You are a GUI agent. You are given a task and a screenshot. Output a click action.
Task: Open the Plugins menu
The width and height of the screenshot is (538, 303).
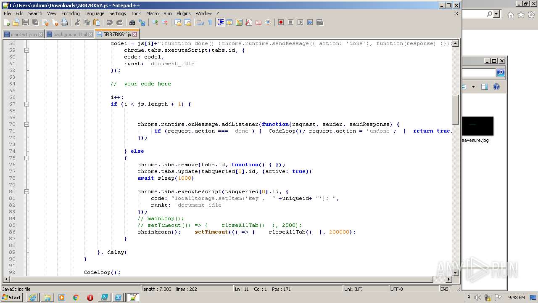tap(183, 13)
